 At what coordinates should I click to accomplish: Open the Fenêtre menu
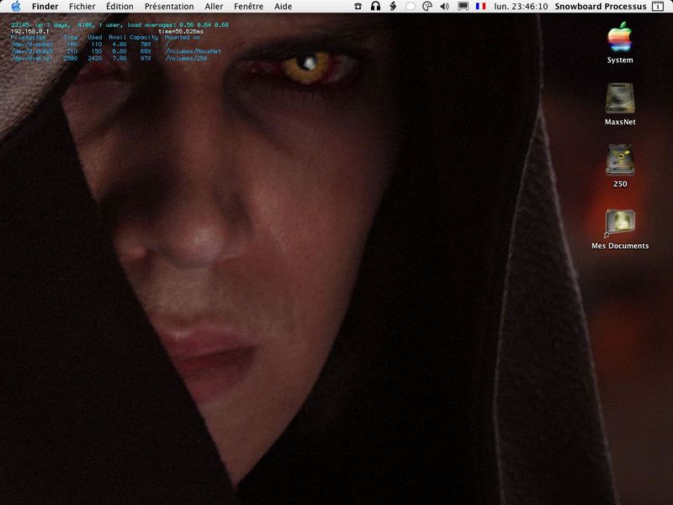click(248, 7)
